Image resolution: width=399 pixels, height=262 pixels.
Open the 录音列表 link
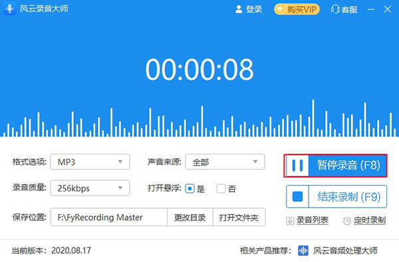(x=313, y=220)
